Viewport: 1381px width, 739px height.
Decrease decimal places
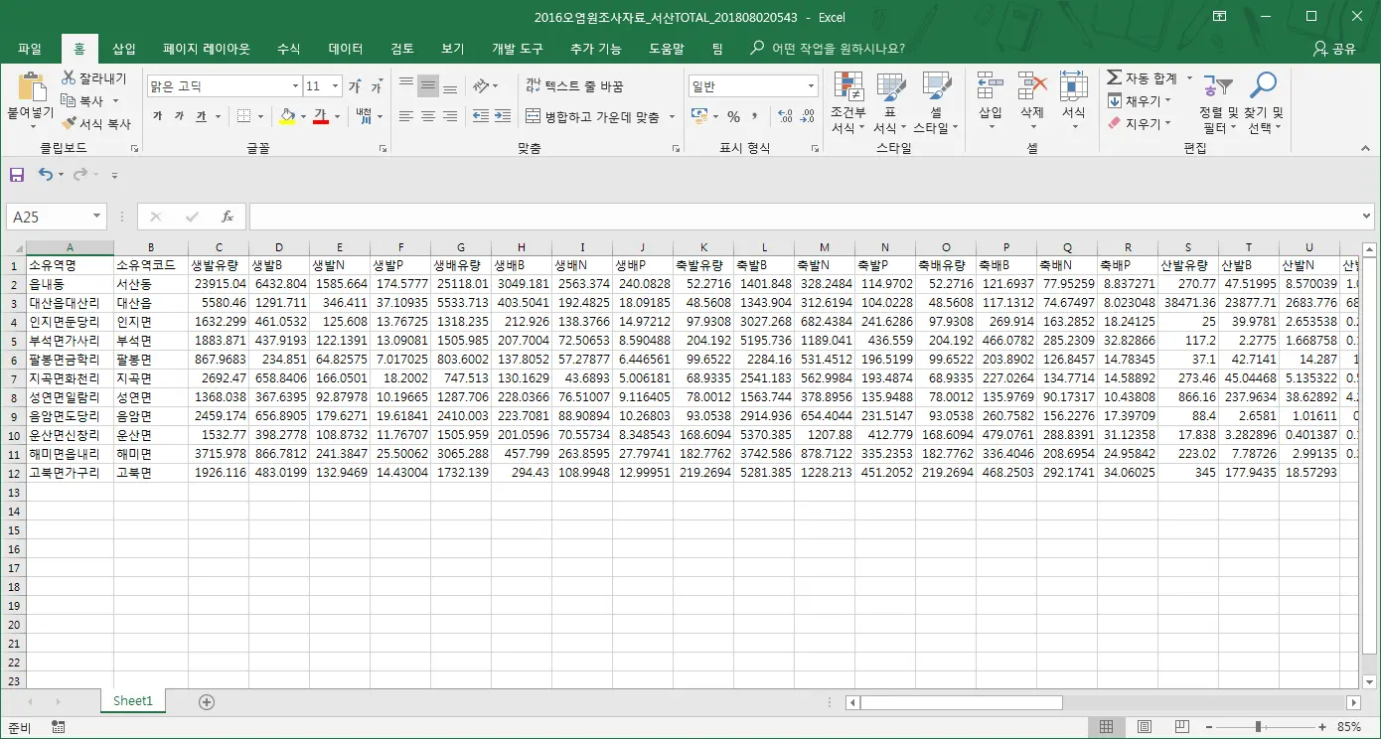point(808,117)
